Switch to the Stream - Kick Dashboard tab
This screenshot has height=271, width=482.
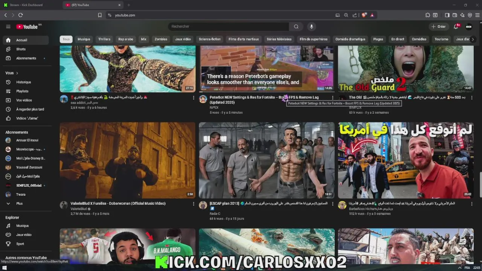pos(30,5)
